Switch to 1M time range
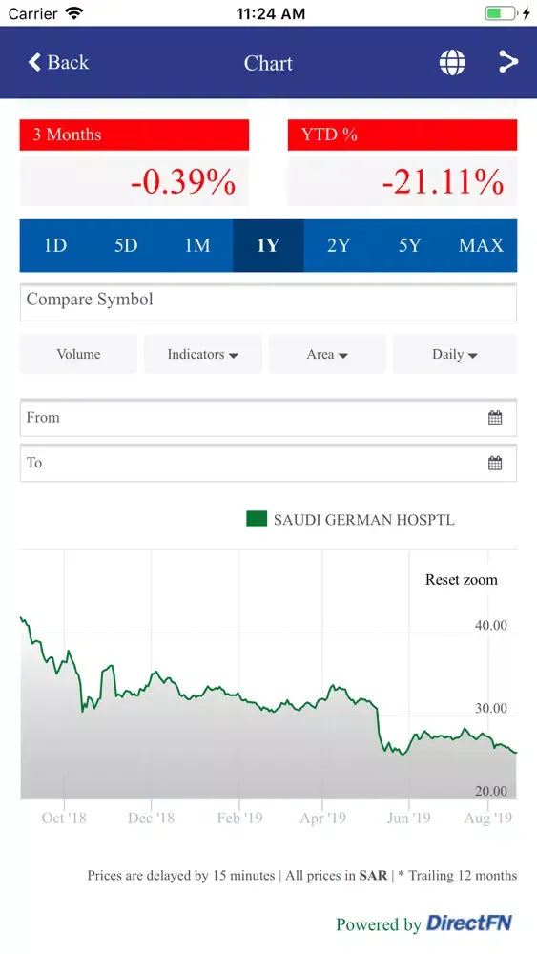This screenshot has height=954, width=537. [x=197, y=245]
